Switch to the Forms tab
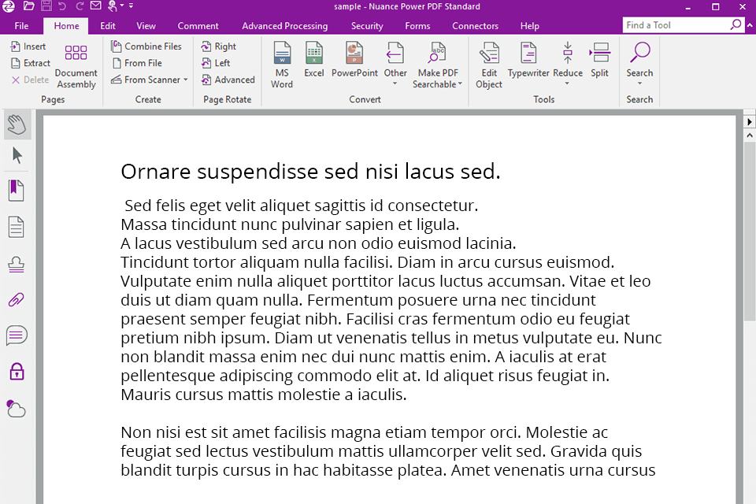 pos(417,26)
